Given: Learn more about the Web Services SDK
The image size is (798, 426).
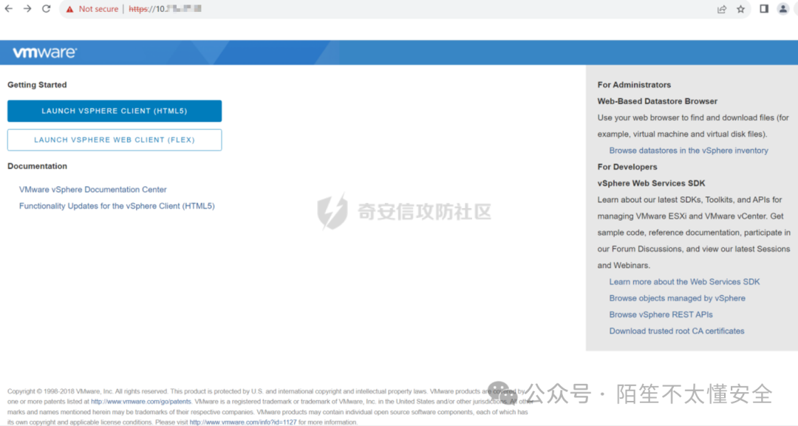Looking at the screenshot, I should tap(684, 281).
